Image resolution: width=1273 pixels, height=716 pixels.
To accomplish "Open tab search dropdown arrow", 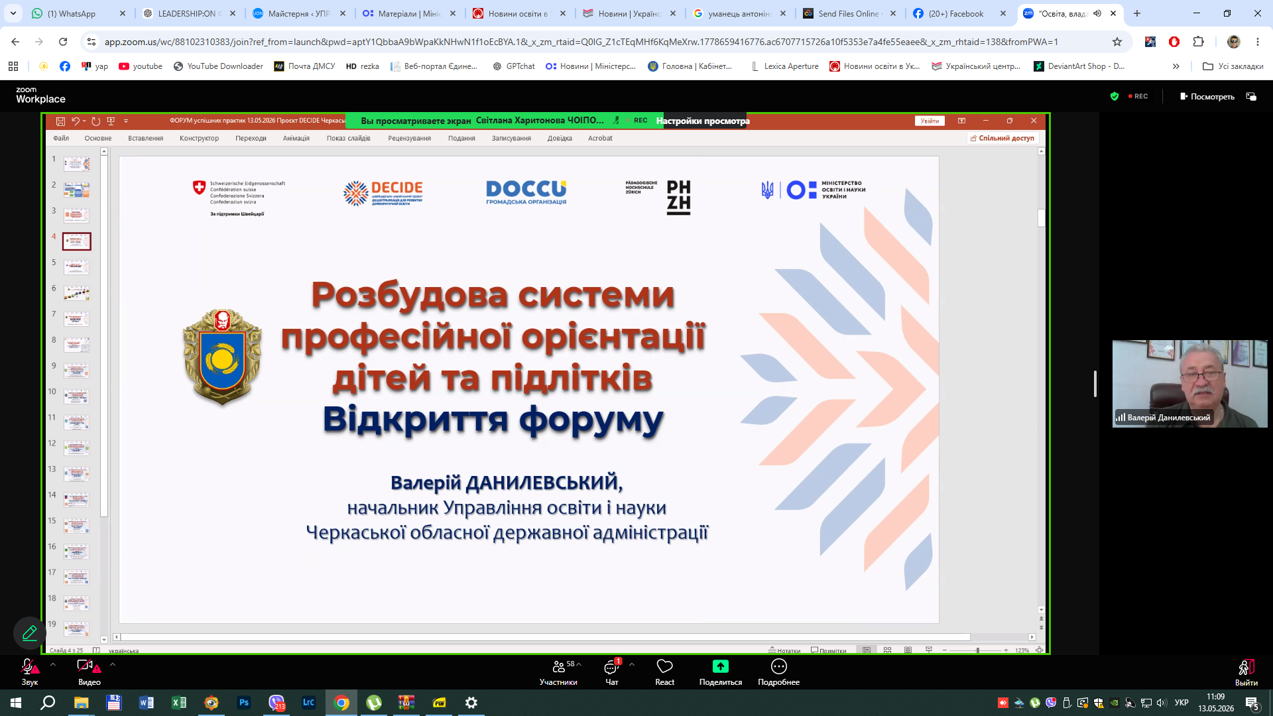I will click(x=13, y=13).
